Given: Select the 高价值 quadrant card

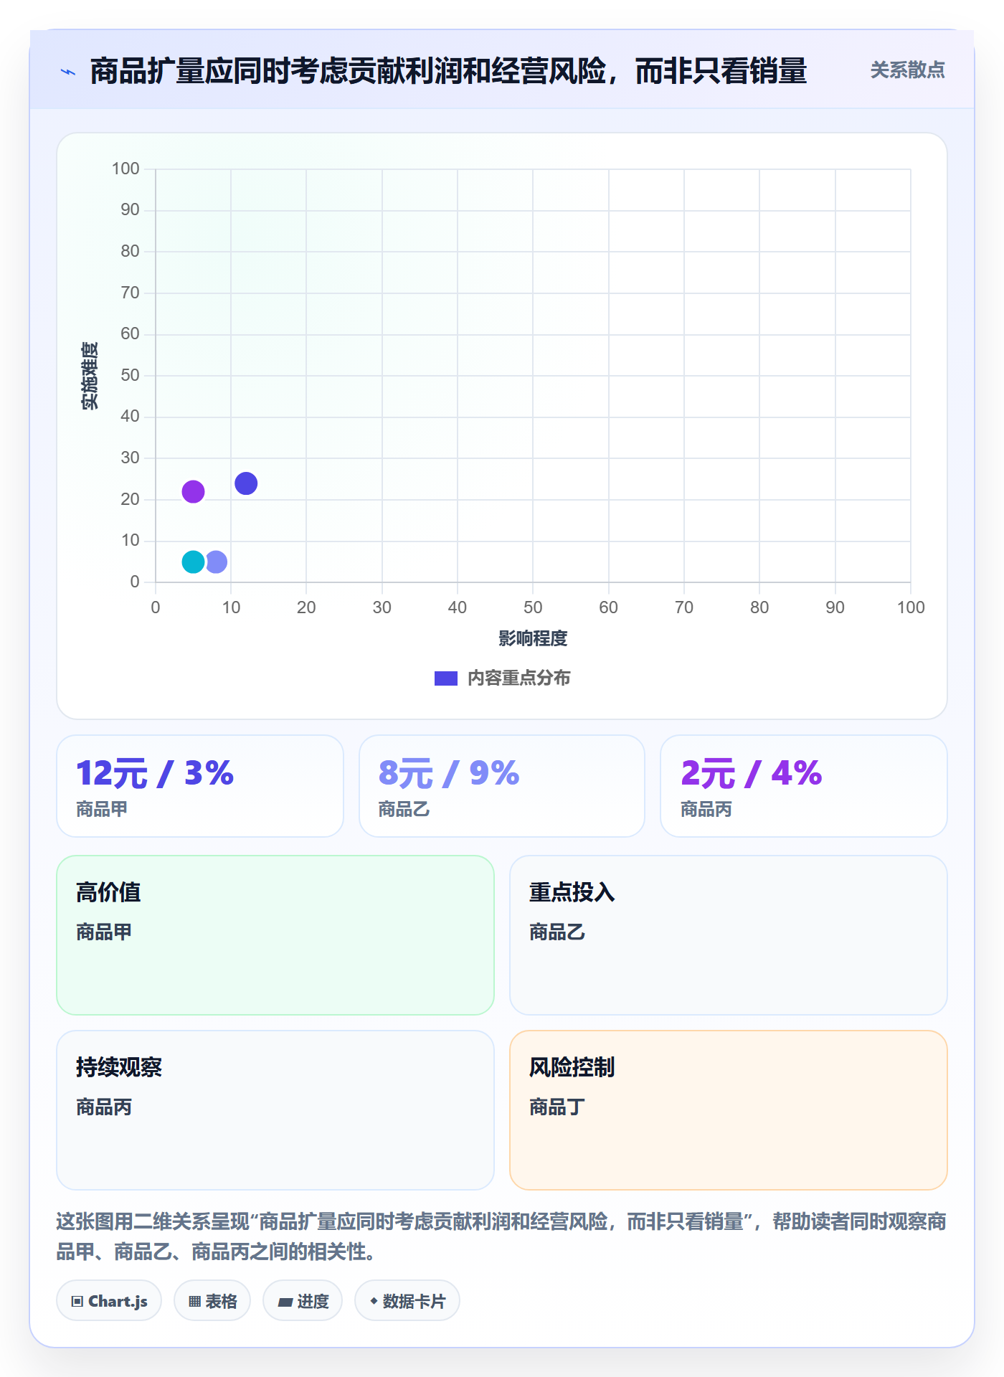Looking at the screenshot, I should pos(275,935).
